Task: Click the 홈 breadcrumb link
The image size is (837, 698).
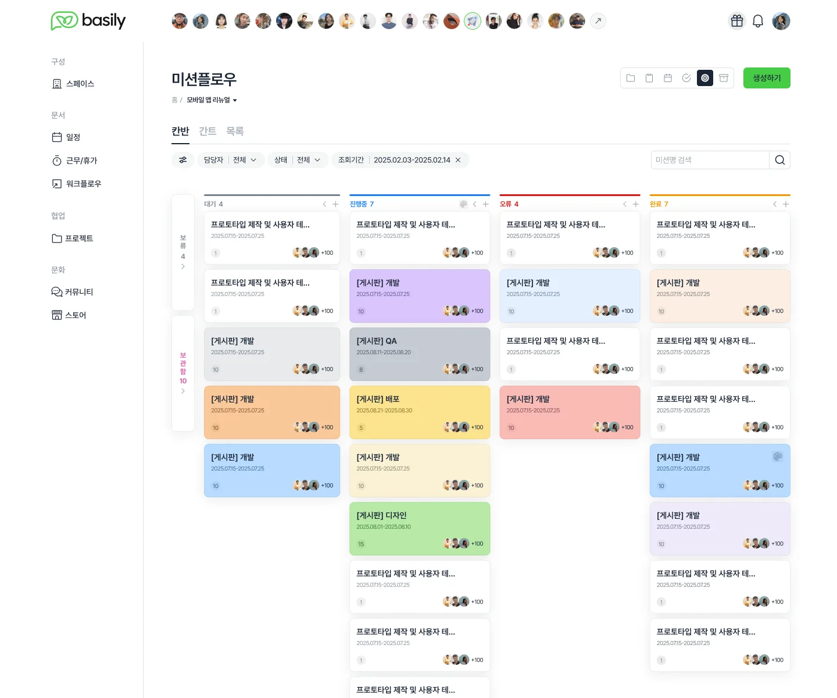Action: (174, 100)
